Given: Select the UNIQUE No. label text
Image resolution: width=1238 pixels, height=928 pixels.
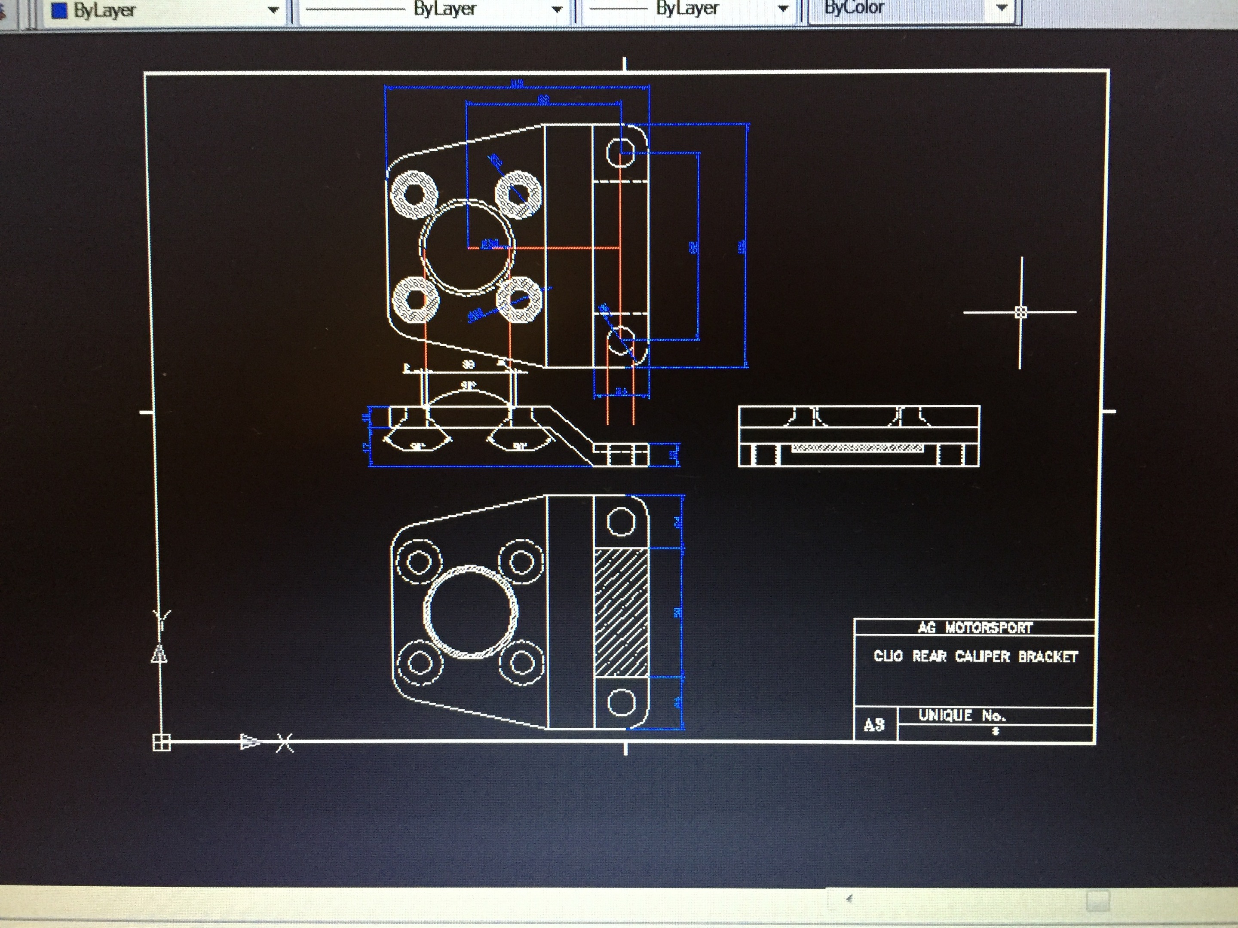Looking at the screenshot, I should pos(962,715).
